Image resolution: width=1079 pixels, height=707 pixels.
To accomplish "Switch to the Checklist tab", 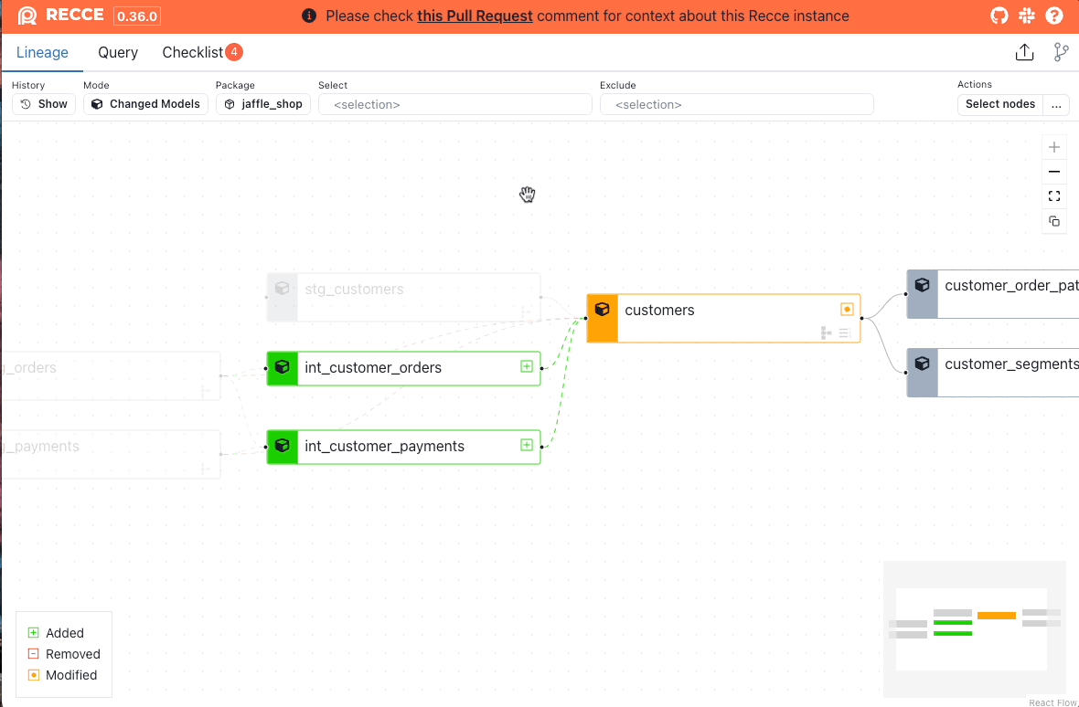I will pyautogui.click(x=193, y=52).
